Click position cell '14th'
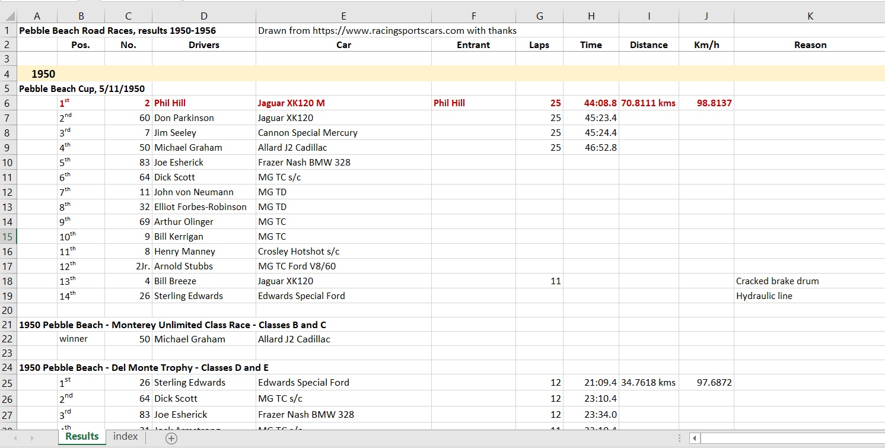885x448 pixels. click(81, 296)
